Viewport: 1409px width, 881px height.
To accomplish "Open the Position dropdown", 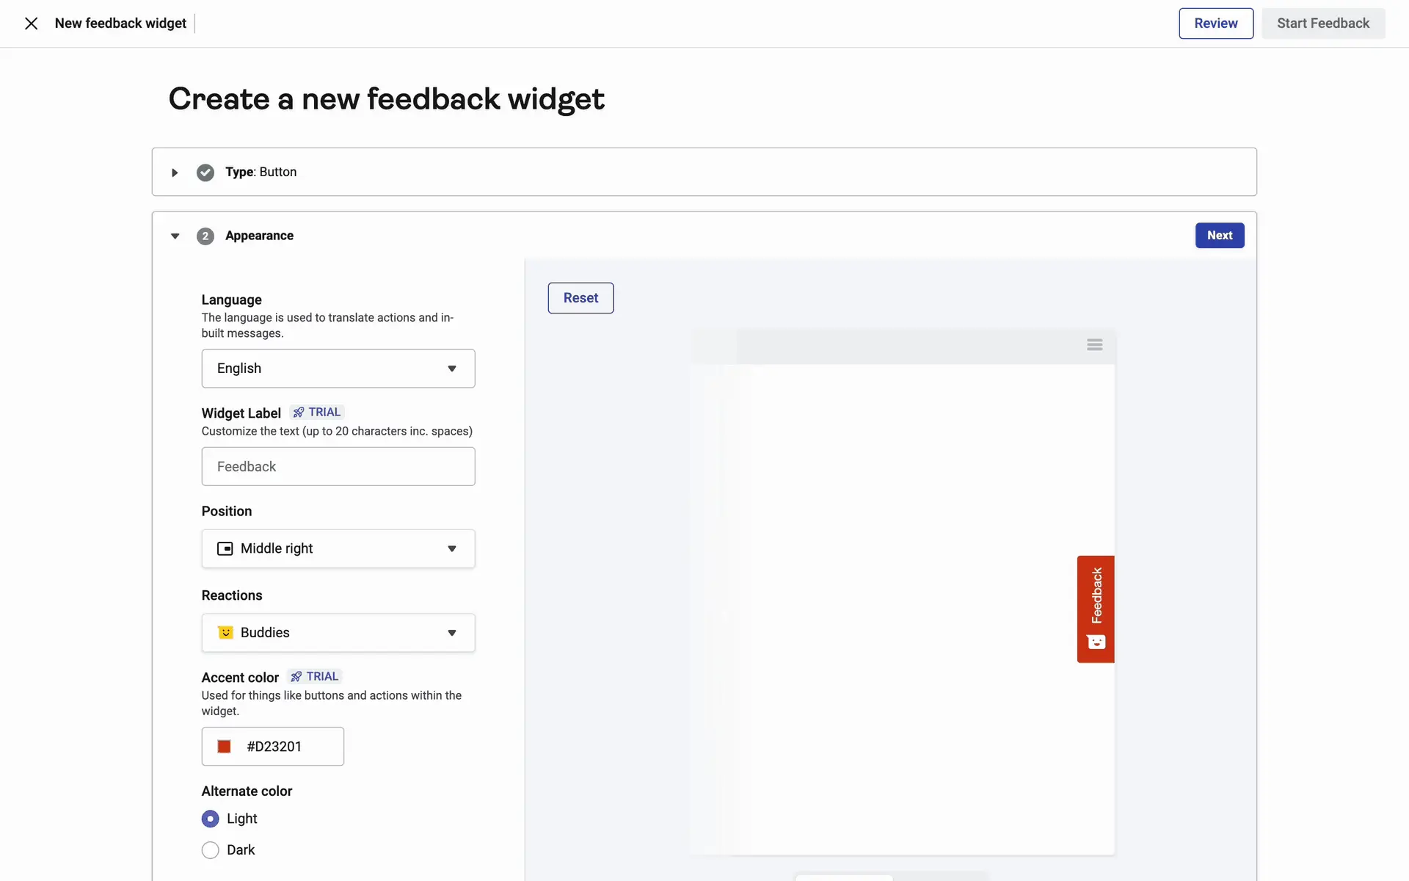I will (x=338, y=549).
